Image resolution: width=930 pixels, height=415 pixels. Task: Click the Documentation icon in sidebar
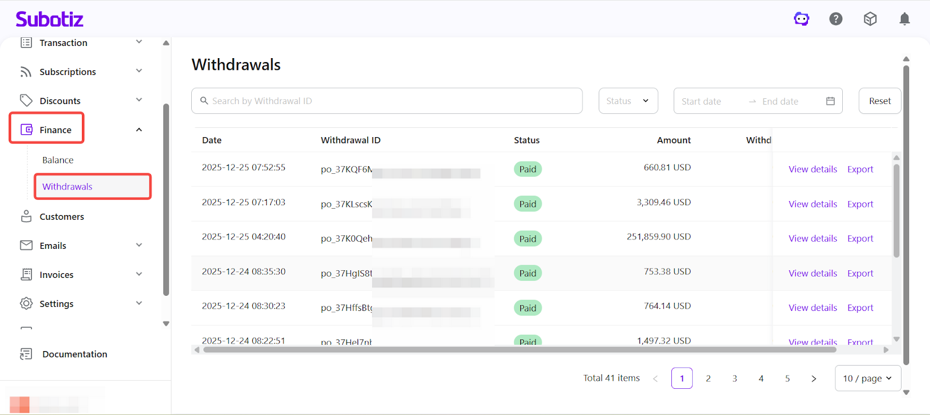(26, 354)
